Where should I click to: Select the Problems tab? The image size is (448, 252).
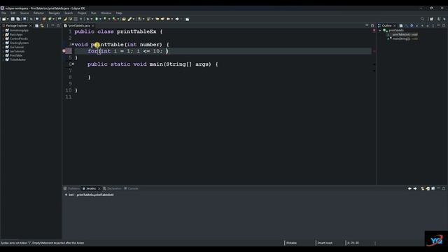pyautogui.click(x=71, y=188)
